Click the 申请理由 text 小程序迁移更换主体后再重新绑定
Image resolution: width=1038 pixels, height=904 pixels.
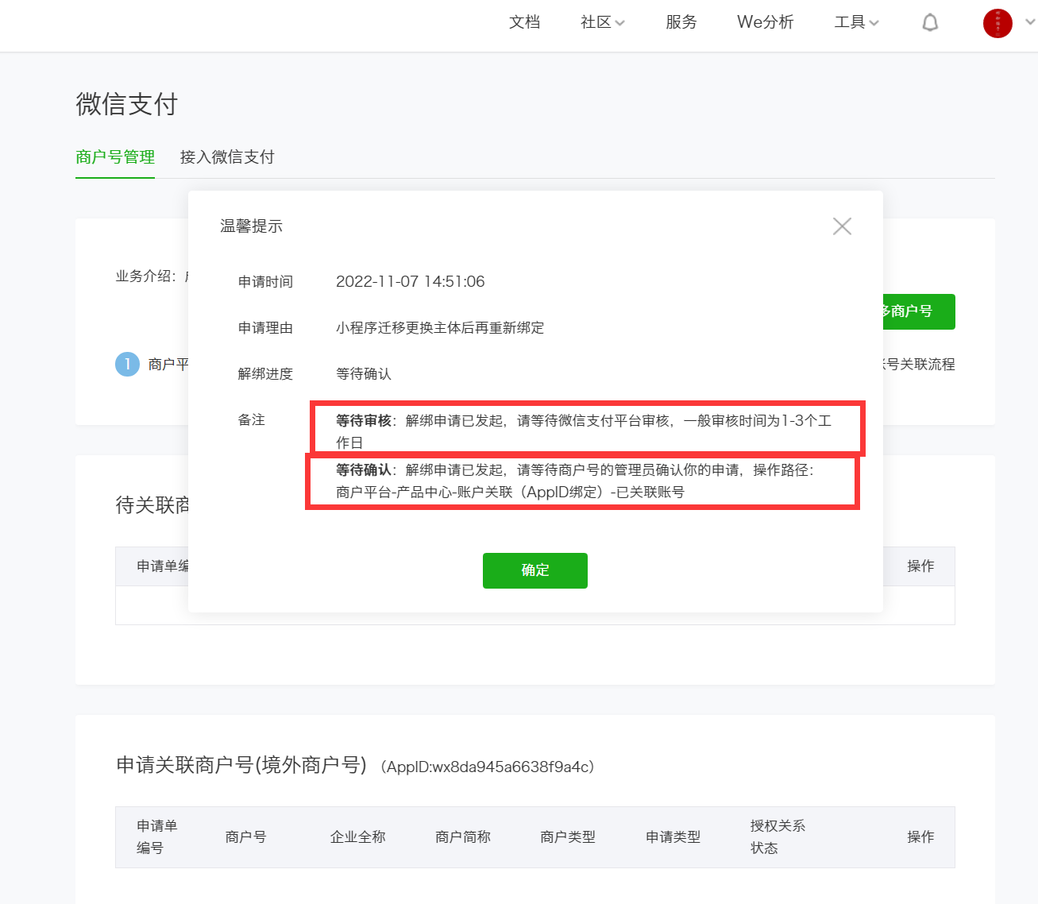[x=440, y=328]
